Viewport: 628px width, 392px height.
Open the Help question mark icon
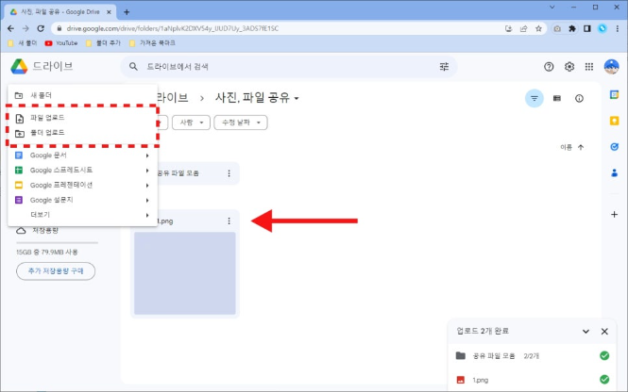(x=549, y=68)
